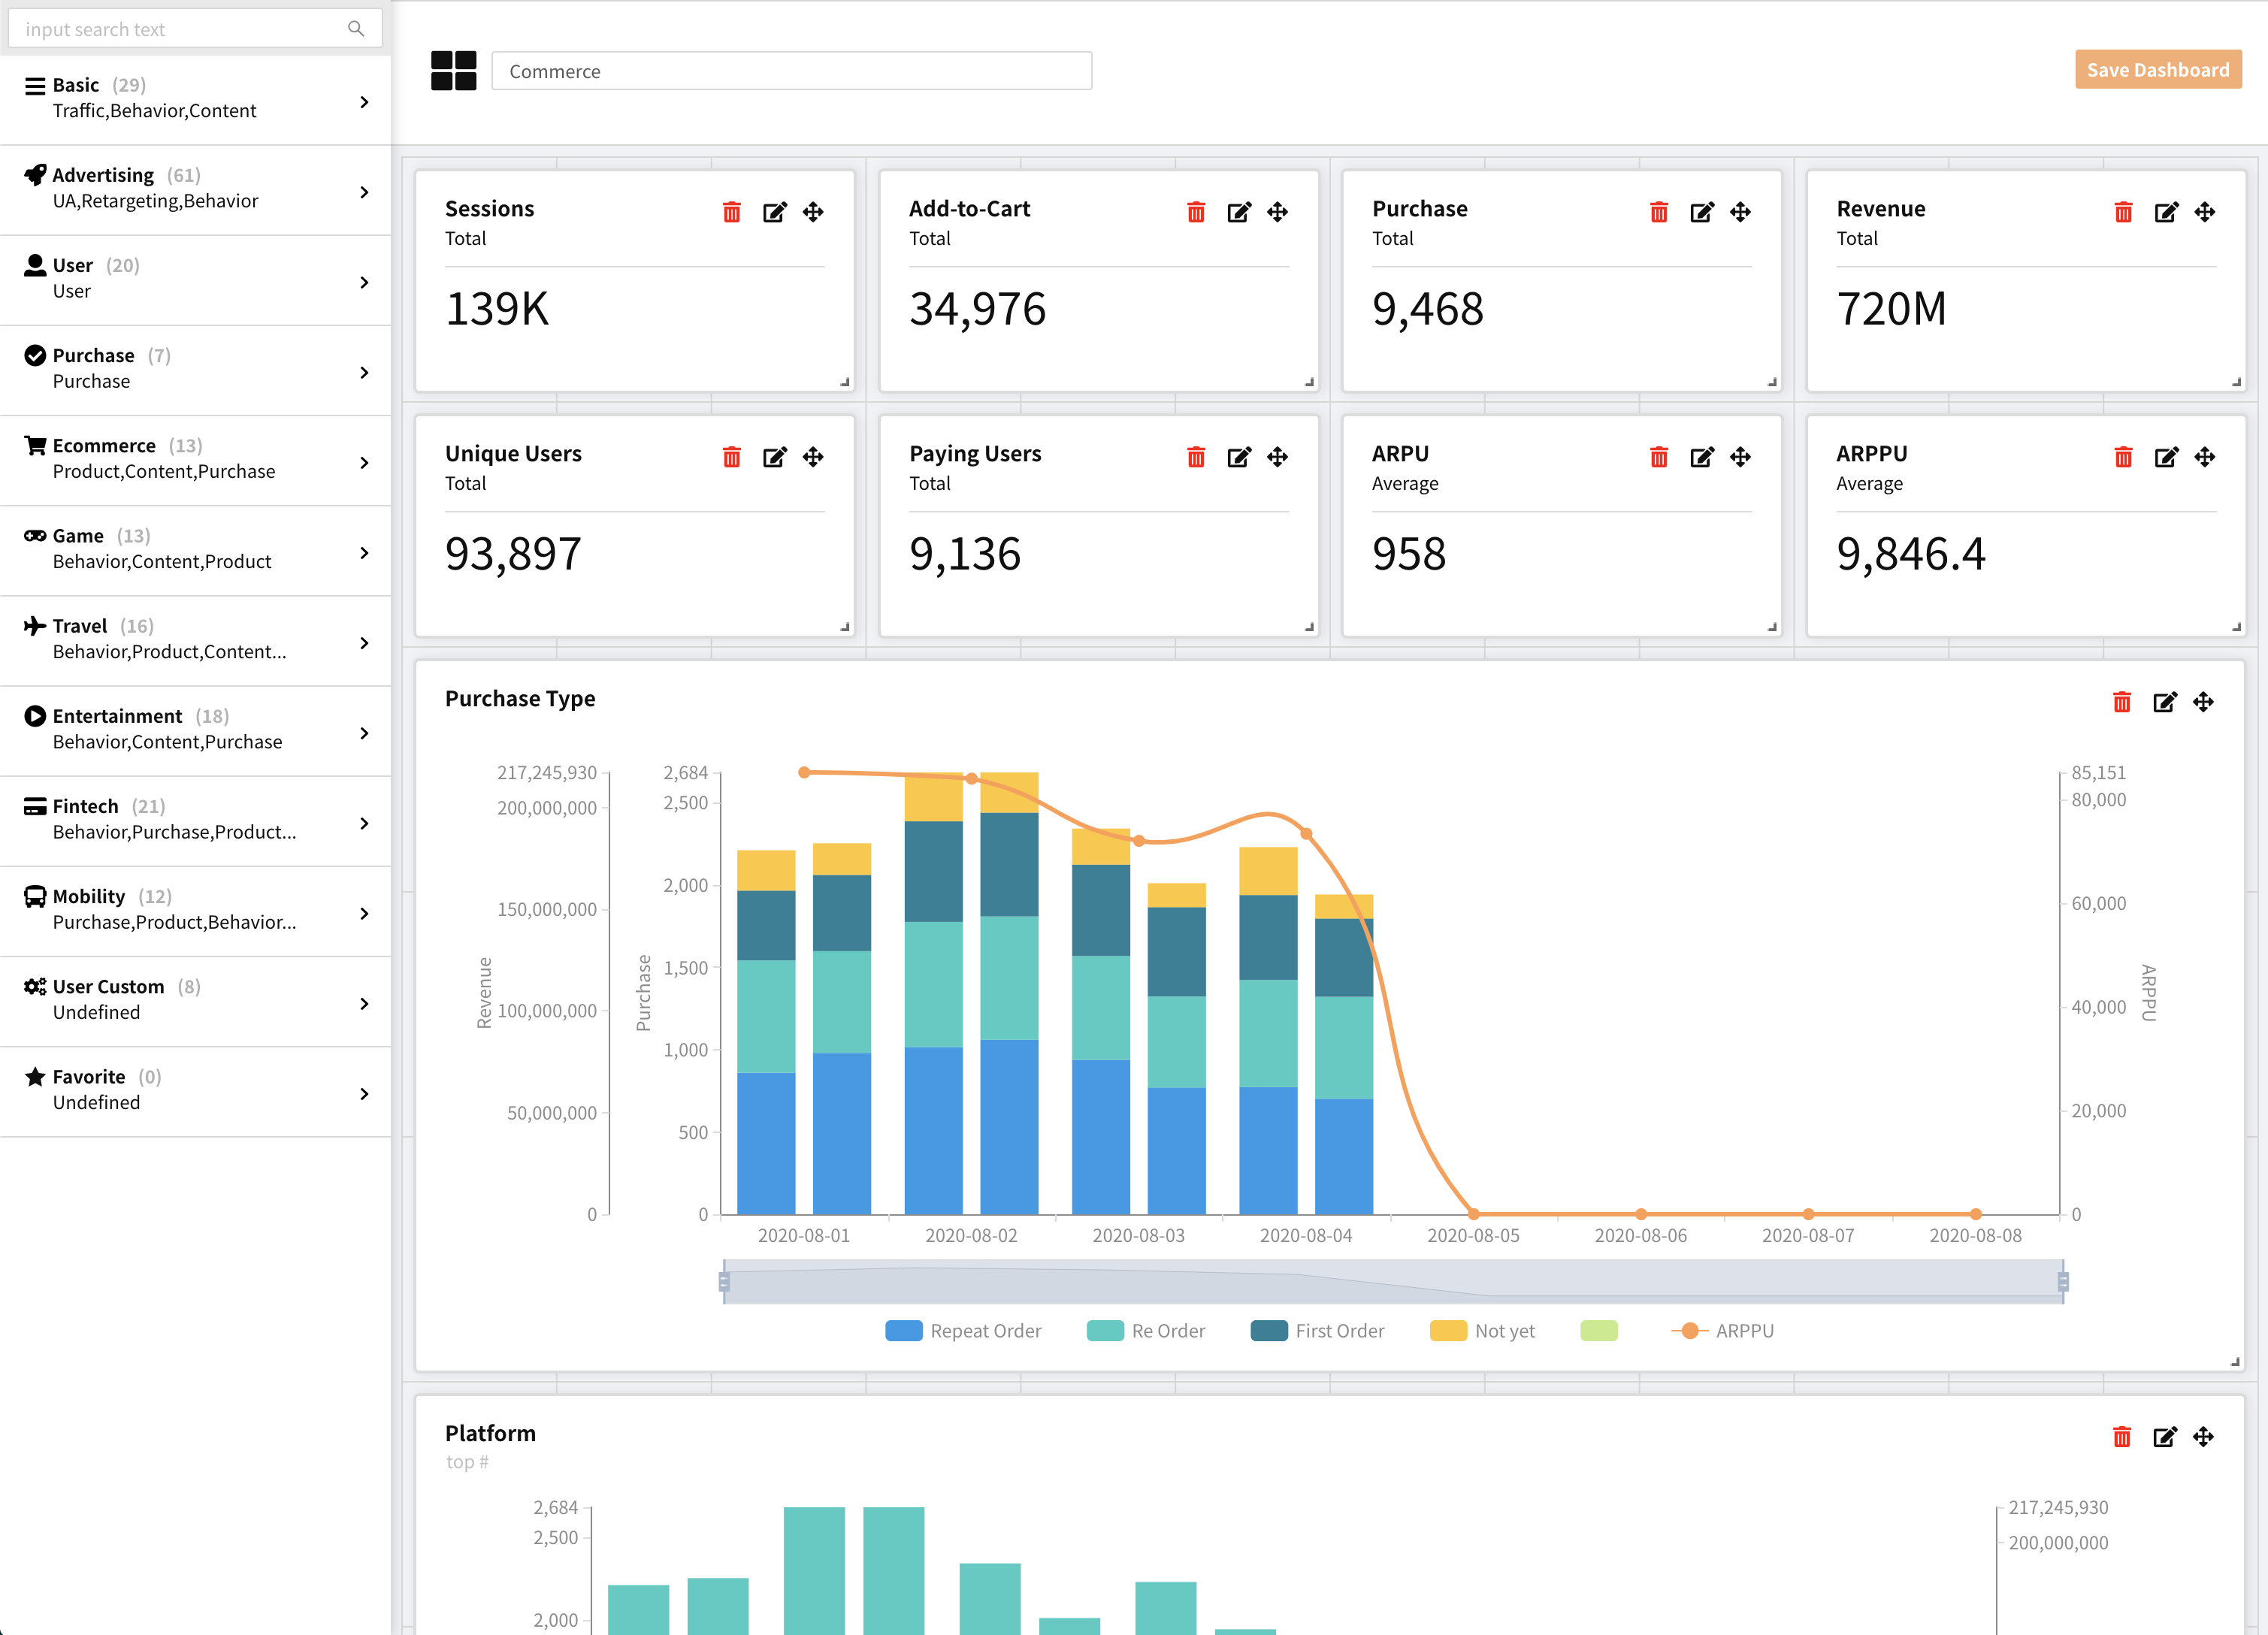Delete the Revenue widget

point(2123,212)
